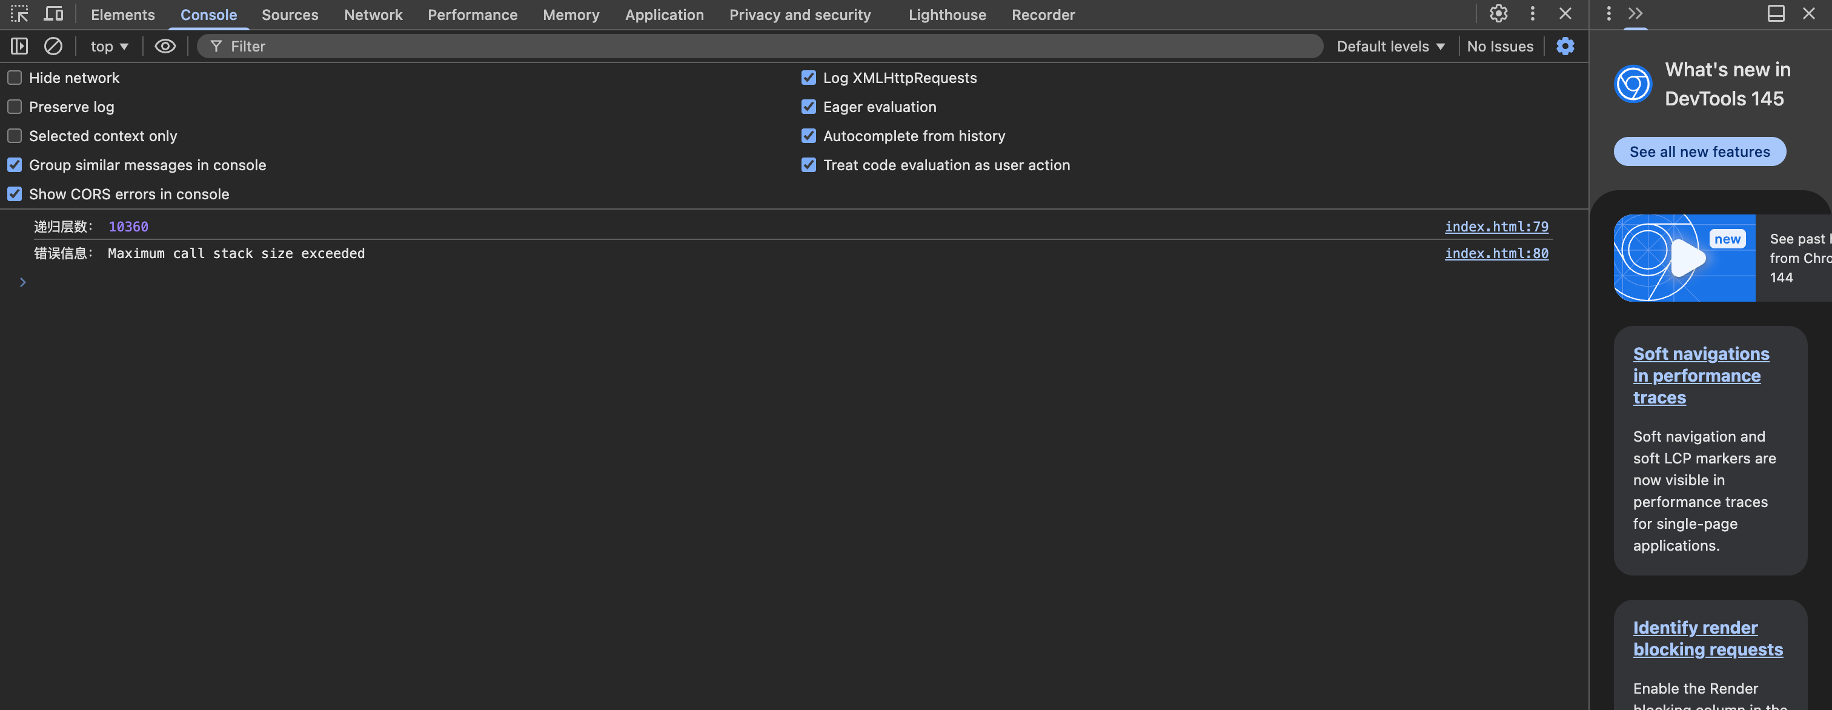Clear the console with the clear icon
This screenshot has height=710, width=1832.
[53, 46]
